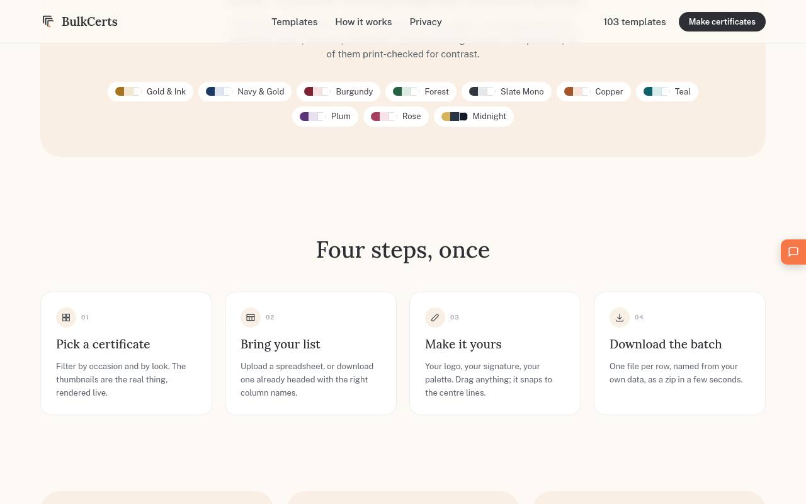Click the table icon in step 02
Viewport: 806px width, 504px height.
point(251,318)
